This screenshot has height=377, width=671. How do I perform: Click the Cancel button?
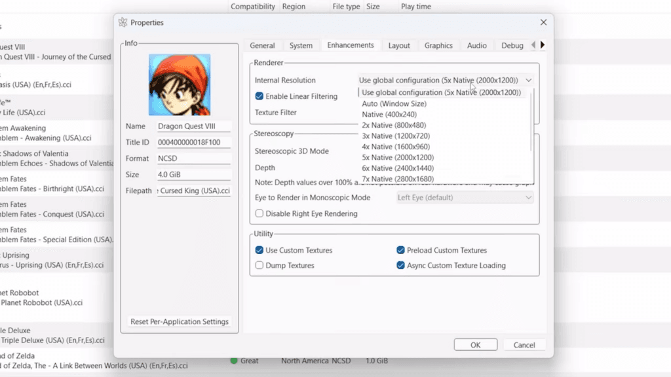pos(524,344)
